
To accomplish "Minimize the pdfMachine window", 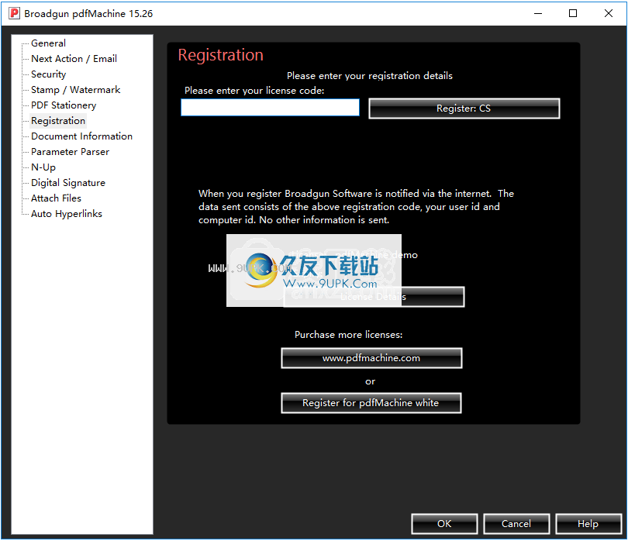I will (538, 14).
